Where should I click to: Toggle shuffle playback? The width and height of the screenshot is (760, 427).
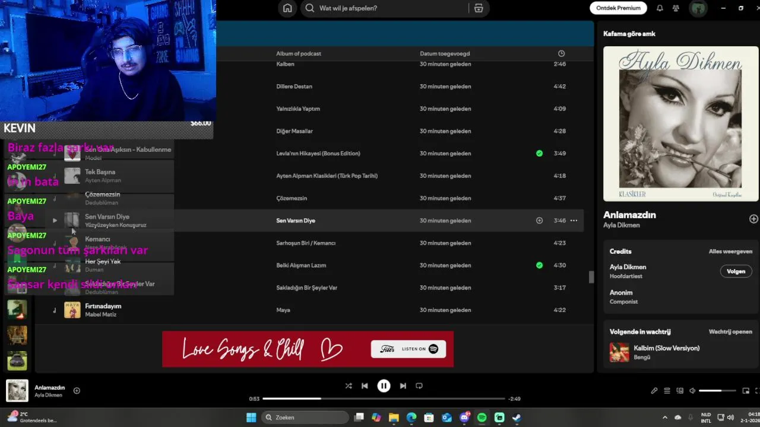pyautogui.click(x=349, y=385)
